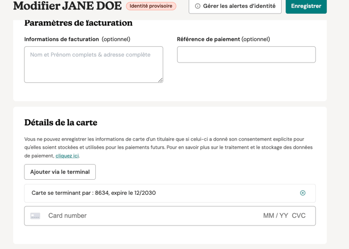Screen dimensions: 349x249
Task: Click the Référence de paiement label
Action: tap(208, 39)
